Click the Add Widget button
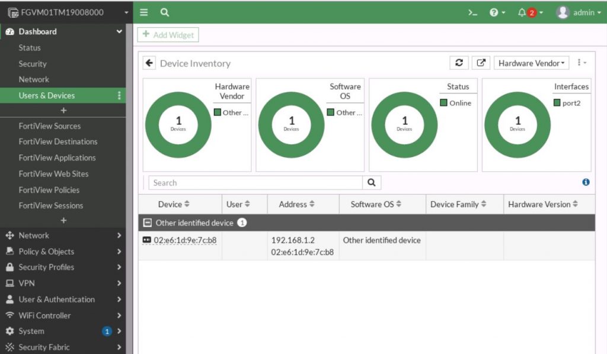The width and height of the screenshot is (607, 354). point(168,35)
